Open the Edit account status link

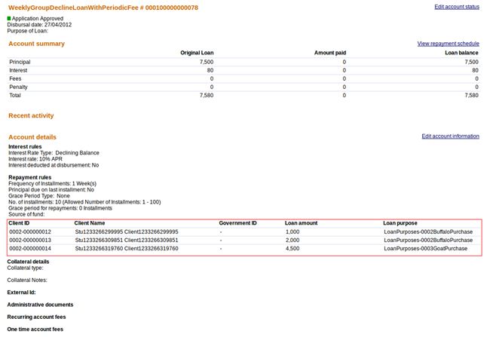[x=456, y=7]
